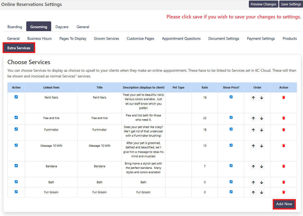Move Bandana row up in order
This screenshot has height=216, width=303.
click(253, 166)
